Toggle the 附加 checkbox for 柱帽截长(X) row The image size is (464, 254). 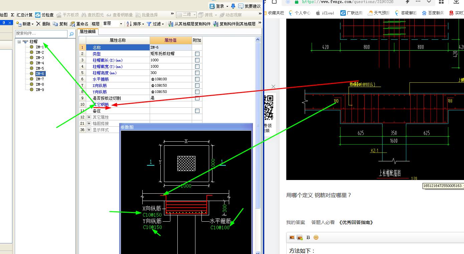point(197,60)
